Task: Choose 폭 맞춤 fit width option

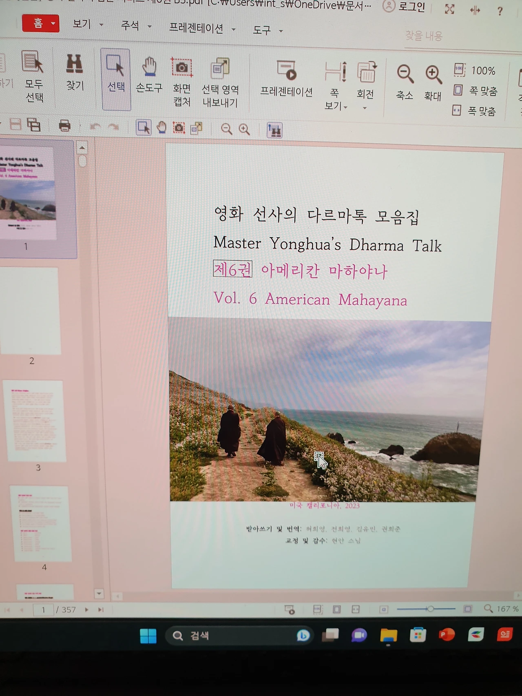Action: tap(474, 111)
